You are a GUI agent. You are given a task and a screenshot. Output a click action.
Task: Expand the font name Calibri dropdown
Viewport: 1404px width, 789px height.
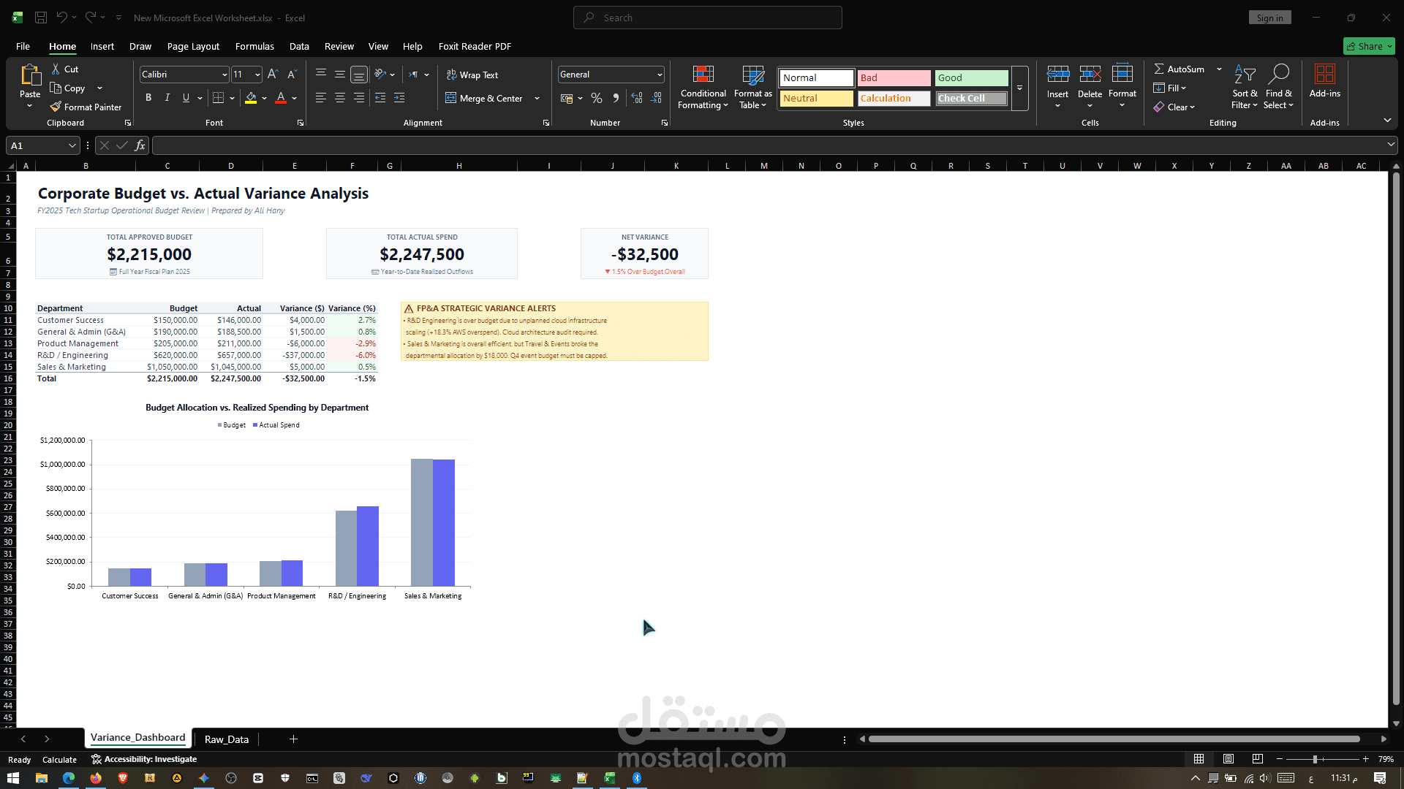coord(224,75)
